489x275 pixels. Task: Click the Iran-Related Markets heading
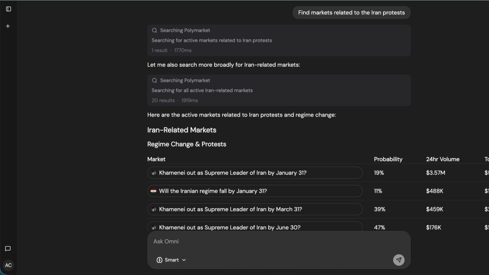pyautogui.click(x=182, y=130)
